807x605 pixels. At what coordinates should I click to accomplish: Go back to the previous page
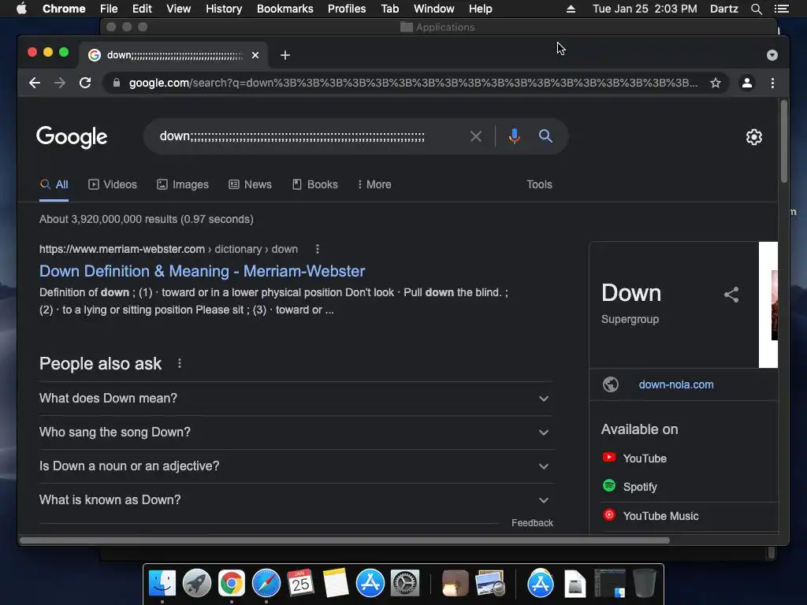click(x=35, y=83)
